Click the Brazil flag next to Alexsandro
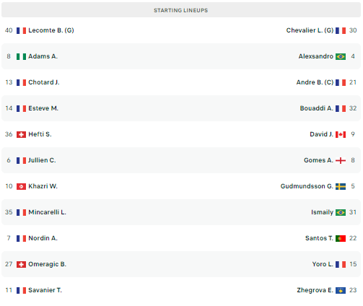363x306 pixels. pos(341,56)
